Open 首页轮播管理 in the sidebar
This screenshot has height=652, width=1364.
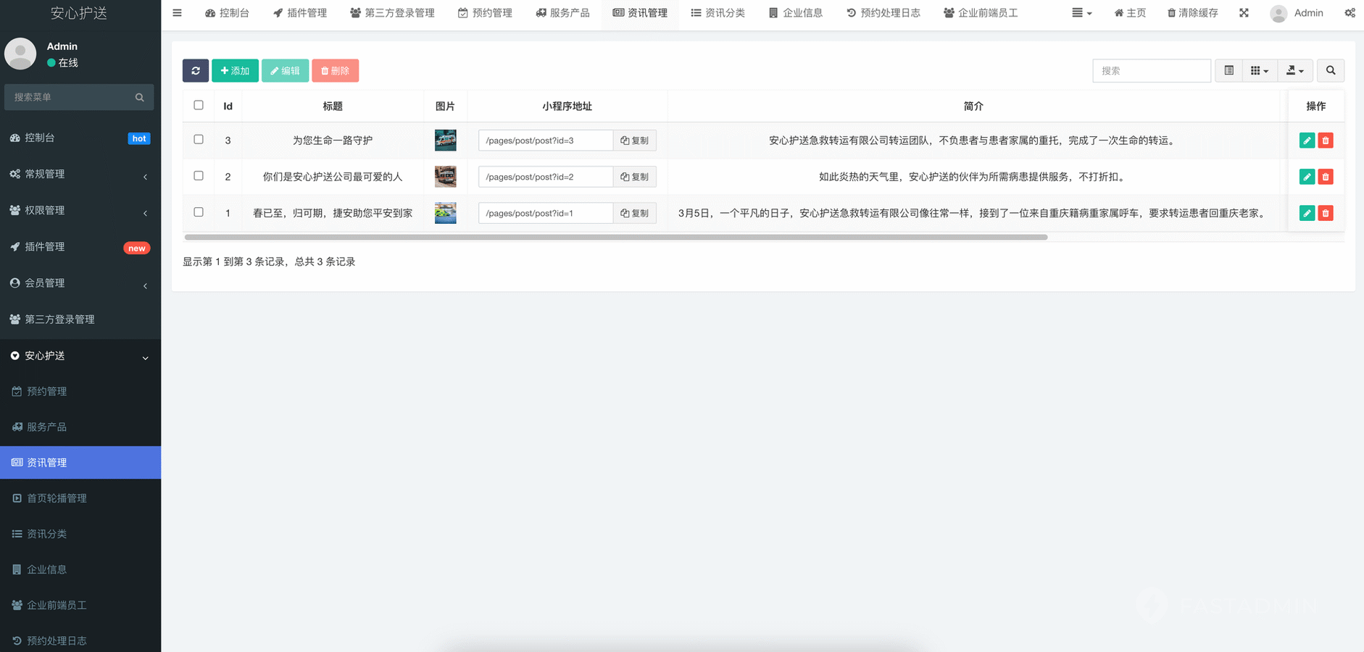[x=57, y=498]
